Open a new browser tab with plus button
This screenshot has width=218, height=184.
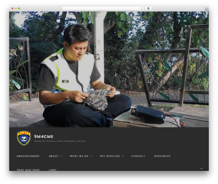[207, 10]
